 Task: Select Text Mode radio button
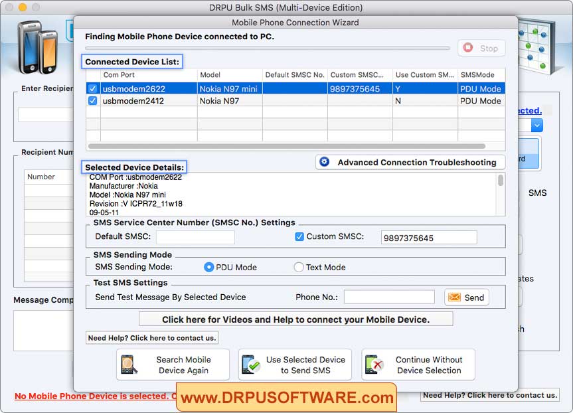click(x=299, y=267)
